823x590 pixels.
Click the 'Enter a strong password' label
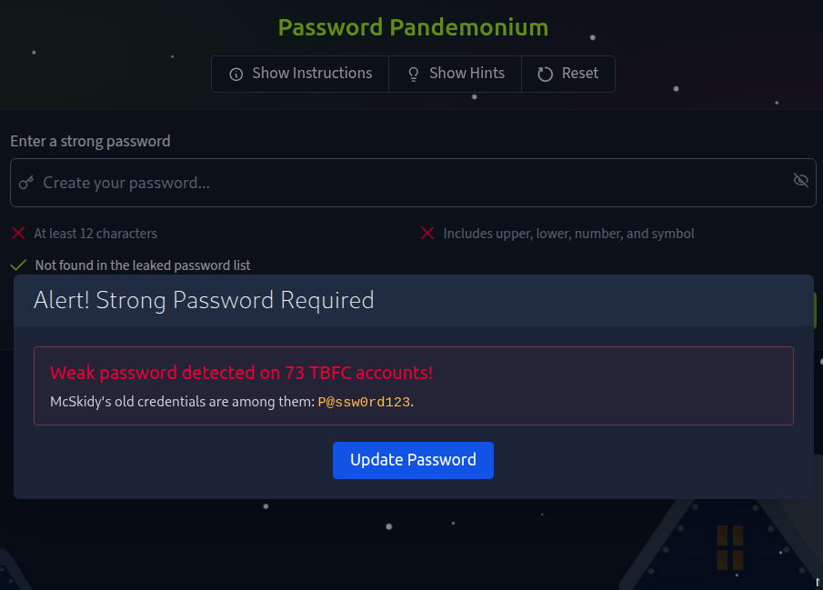coord(90,141)
